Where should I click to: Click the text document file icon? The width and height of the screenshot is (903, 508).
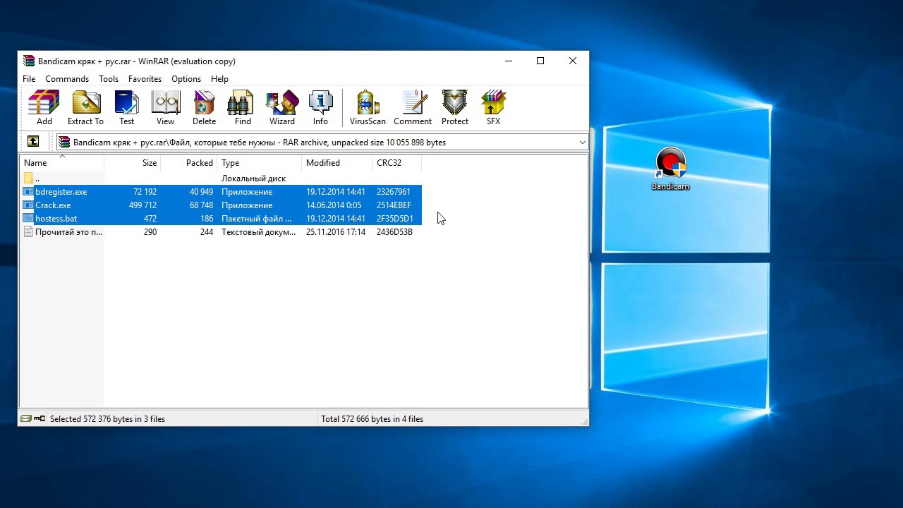[28, 232]
